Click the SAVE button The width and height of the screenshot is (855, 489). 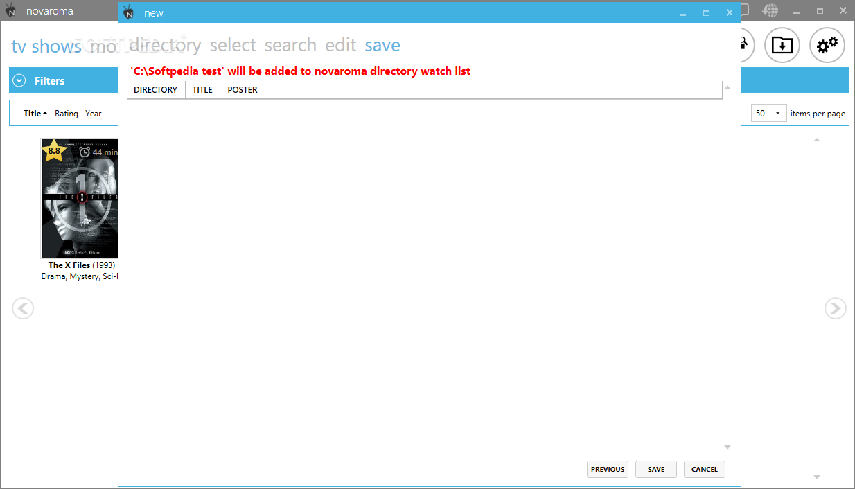[656, 470]
